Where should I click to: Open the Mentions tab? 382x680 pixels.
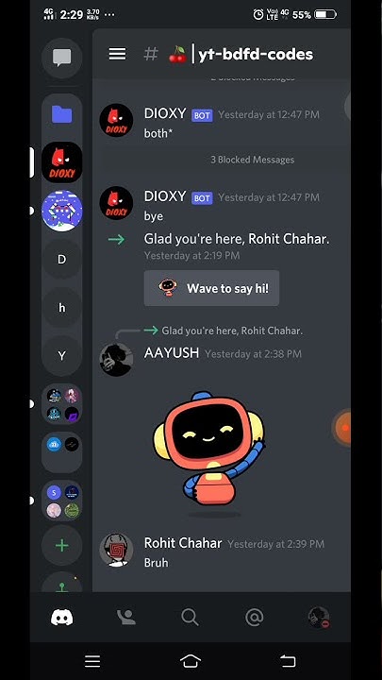point(255,617)
